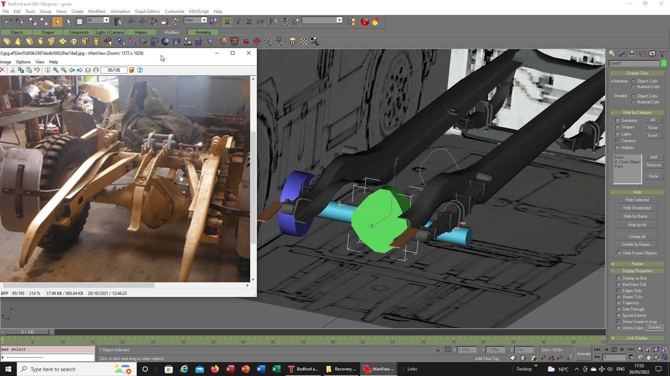Click the Hide Selected button
Image resolution: width=670 pixels, height=376 pixels.
click(x=637, y=200)
